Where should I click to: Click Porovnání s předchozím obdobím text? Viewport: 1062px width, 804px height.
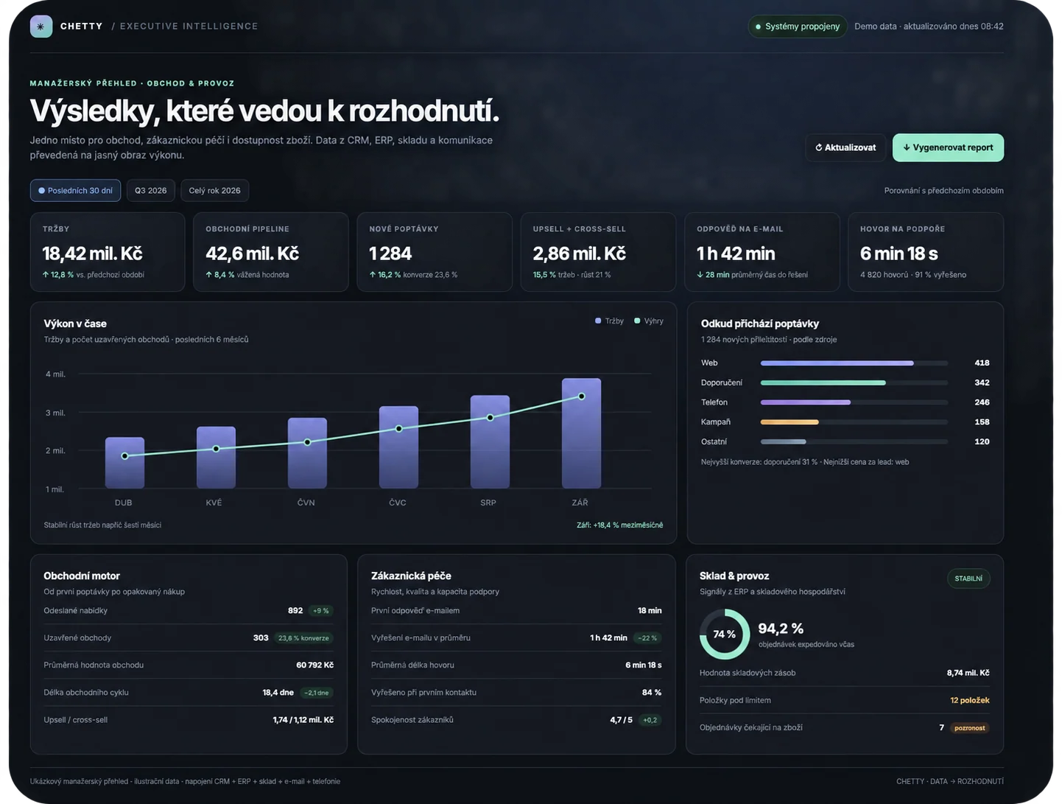click(x=943, y=191)
